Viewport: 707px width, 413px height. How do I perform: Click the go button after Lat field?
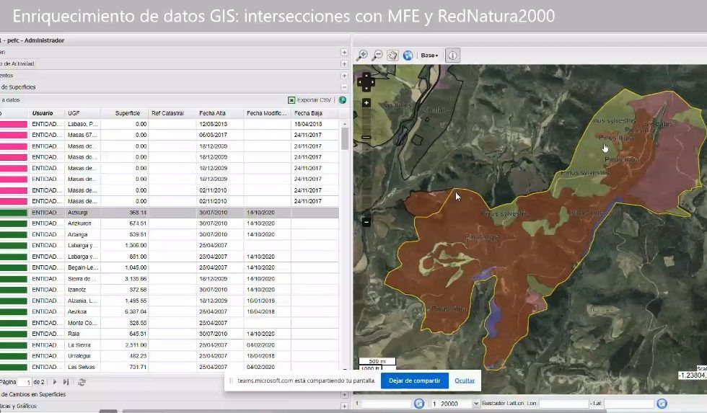coord(662,404)
